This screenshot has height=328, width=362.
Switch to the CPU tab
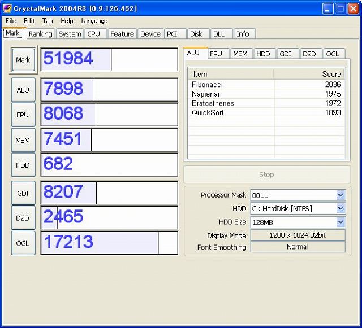pos(96,34)
